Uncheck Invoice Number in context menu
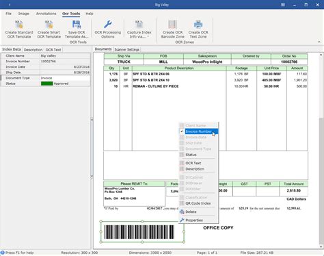Viewport: 324px width, 256px height. point(198,131)
